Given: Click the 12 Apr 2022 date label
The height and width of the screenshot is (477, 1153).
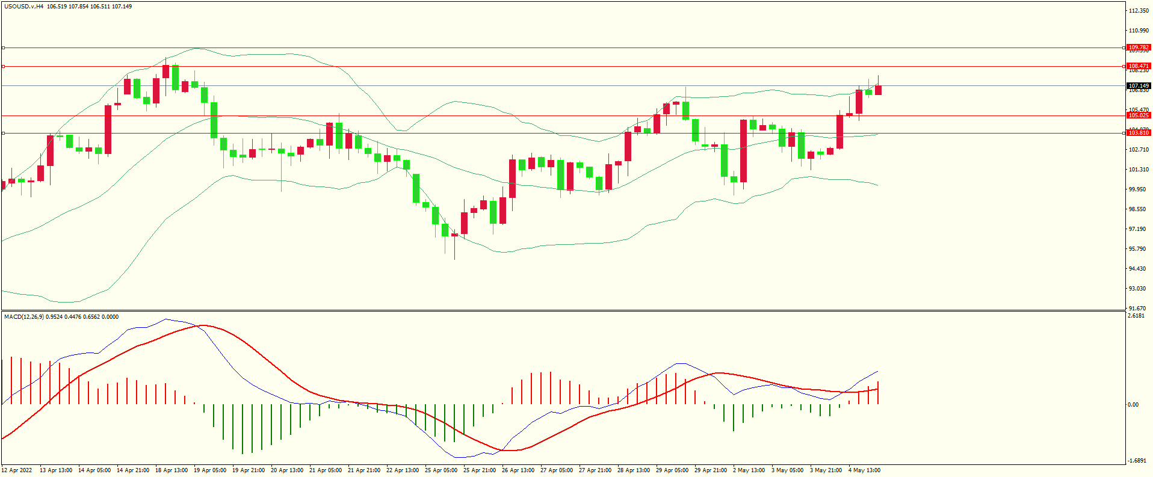Looking at the screenshot, I should pyautogui.click(x=17, y=470).
